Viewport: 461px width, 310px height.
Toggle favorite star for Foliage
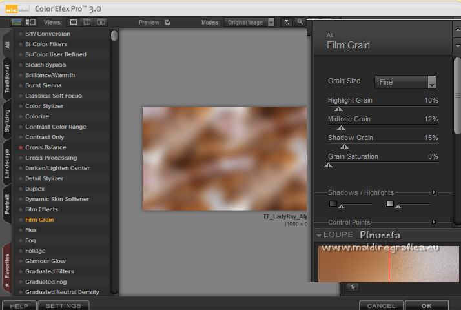click(21, 251)
